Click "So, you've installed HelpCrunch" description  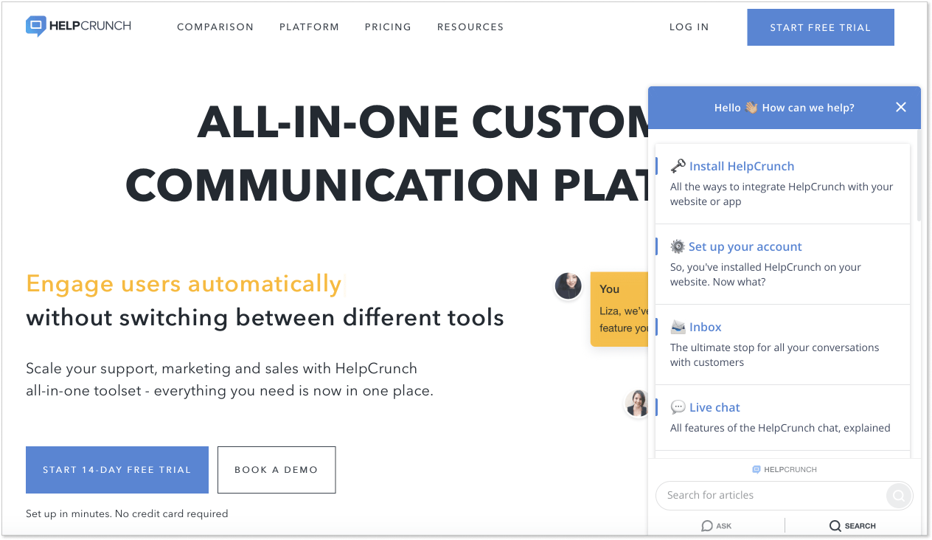765,274
